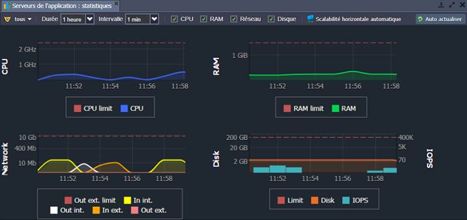Click the green refresh icon on Auto actualiser

point(421,19)
